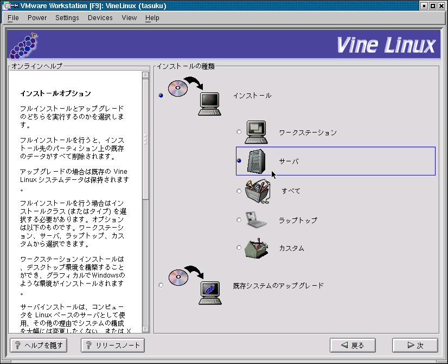Image resolution: width=448 pixels, height=364 pixels.
Task: Select the ラップトップ radio button
Action: 239,220
